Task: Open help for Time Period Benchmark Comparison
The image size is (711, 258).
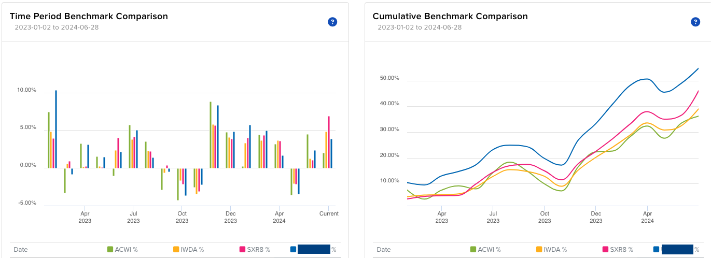Action: click(x=333, y=22)
